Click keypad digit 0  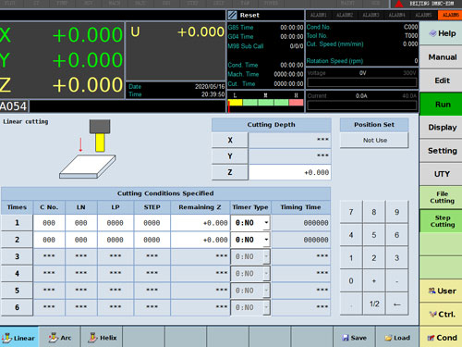(x=351, y=281)
